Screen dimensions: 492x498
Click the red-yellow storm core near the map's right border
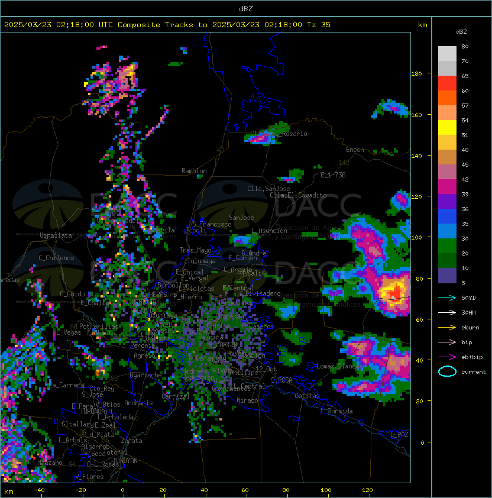[x=394, y=292]
